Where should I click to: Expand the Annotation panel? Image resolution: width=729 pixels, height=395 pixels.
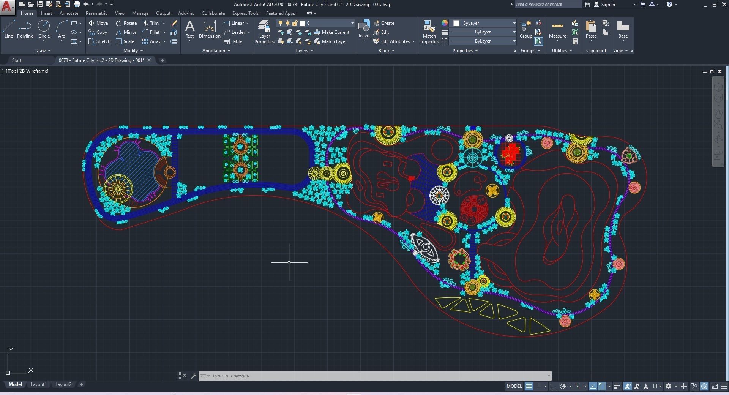click(216, 51)
